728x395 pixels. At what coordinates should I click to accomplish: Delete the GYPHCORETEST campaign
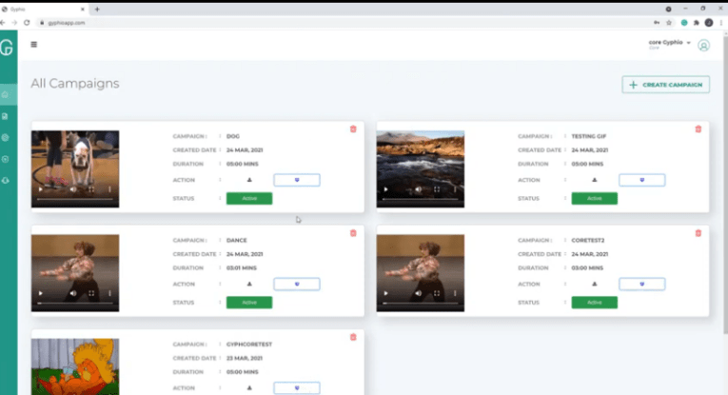(353, 337)
